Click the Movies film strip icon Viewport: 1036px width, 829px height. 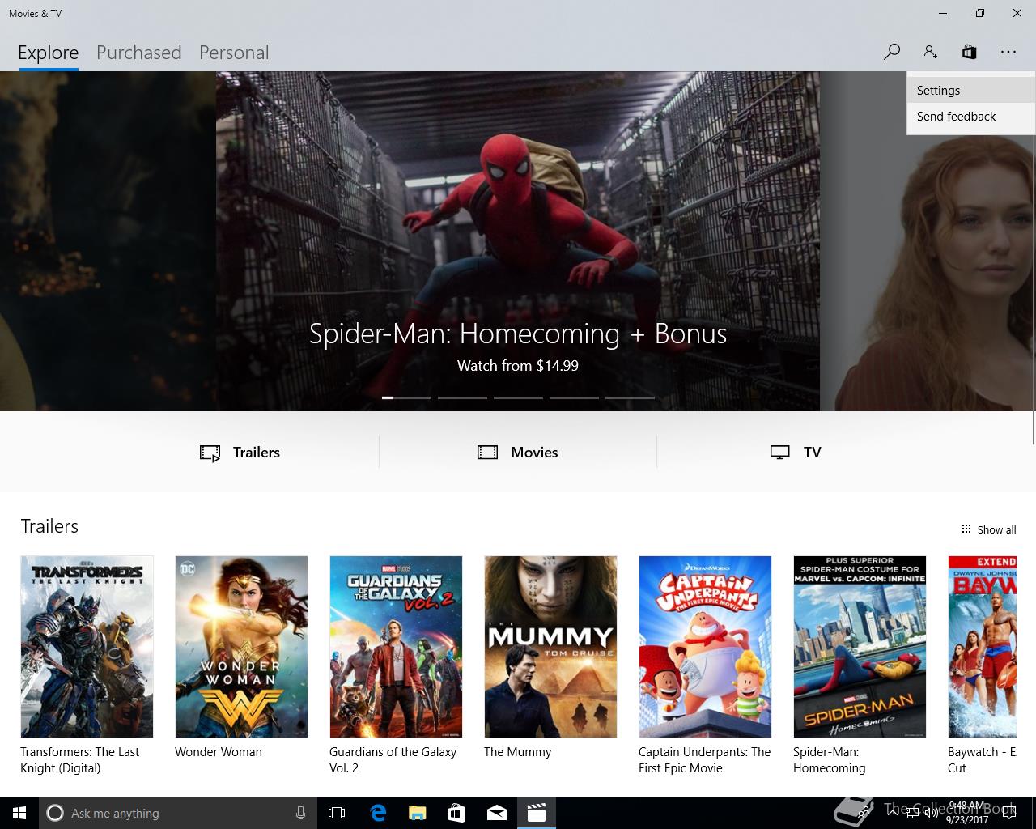[x=487, y=453]
